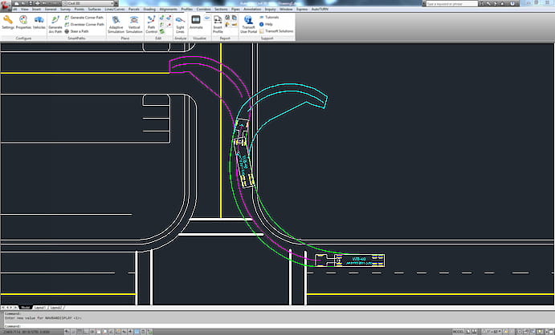Image resolution: width=555 pixels, height=335 pixels.
Task: Open the Surfaces menu
Action: tap(95, 9)
